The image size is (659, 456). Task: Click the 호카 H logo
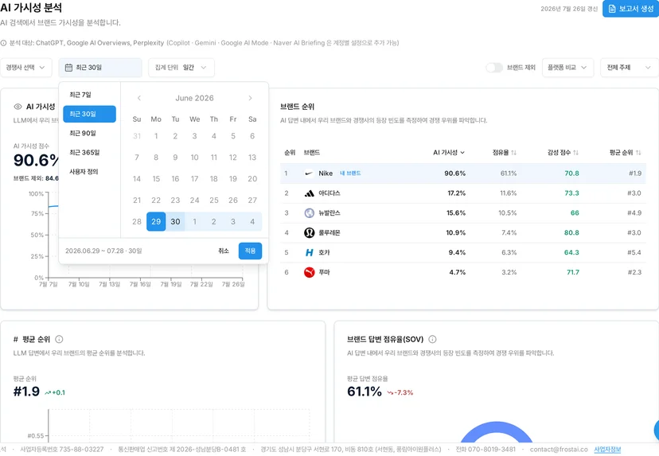click(309, 252)
